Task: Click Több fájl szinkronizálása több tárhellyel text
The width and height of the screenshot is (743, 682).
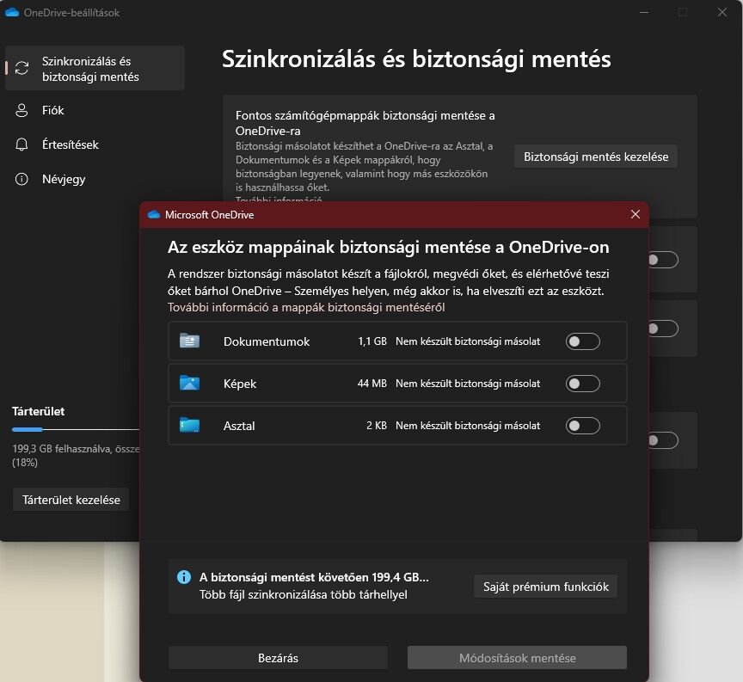Action: 304,595
